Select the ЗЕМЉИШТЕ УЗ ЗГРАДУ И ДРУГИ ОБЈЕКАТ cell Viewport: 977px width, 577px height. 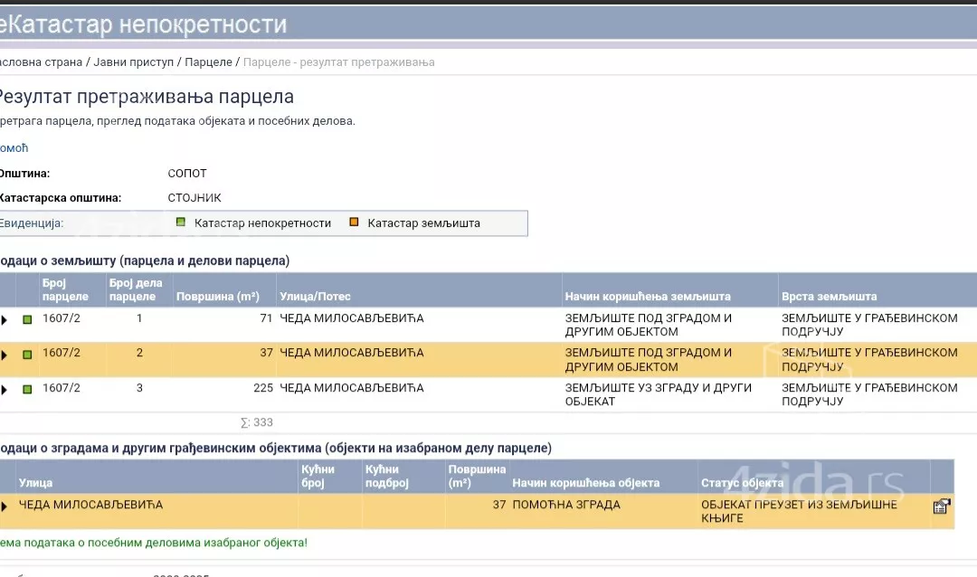coord(658,394)
